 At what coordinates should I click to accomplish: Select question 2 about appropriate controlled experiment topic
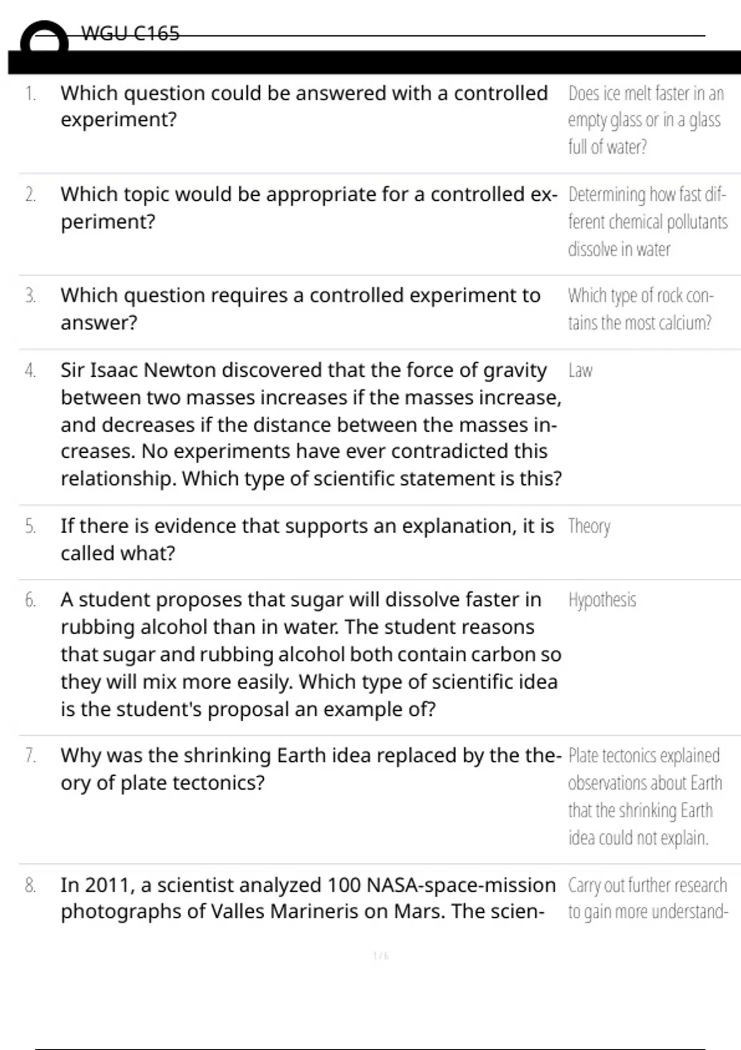pyautogui.click(x=309, y=208)
